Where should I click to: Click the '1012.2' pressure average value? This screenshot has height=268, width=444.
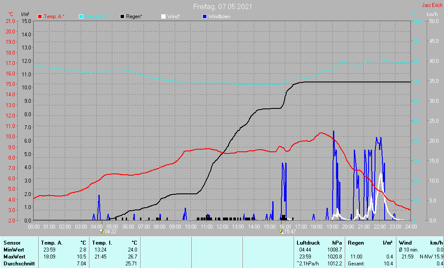point(335,264)
